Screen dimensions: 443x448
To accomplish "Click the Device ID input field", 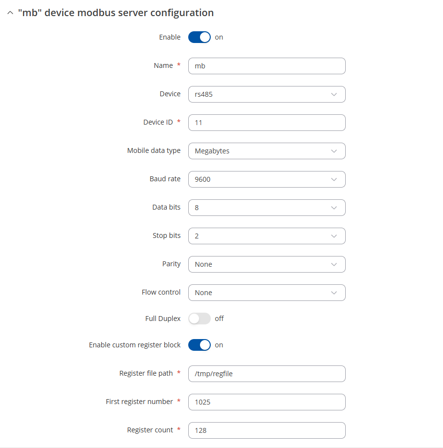I will (266, 123).
